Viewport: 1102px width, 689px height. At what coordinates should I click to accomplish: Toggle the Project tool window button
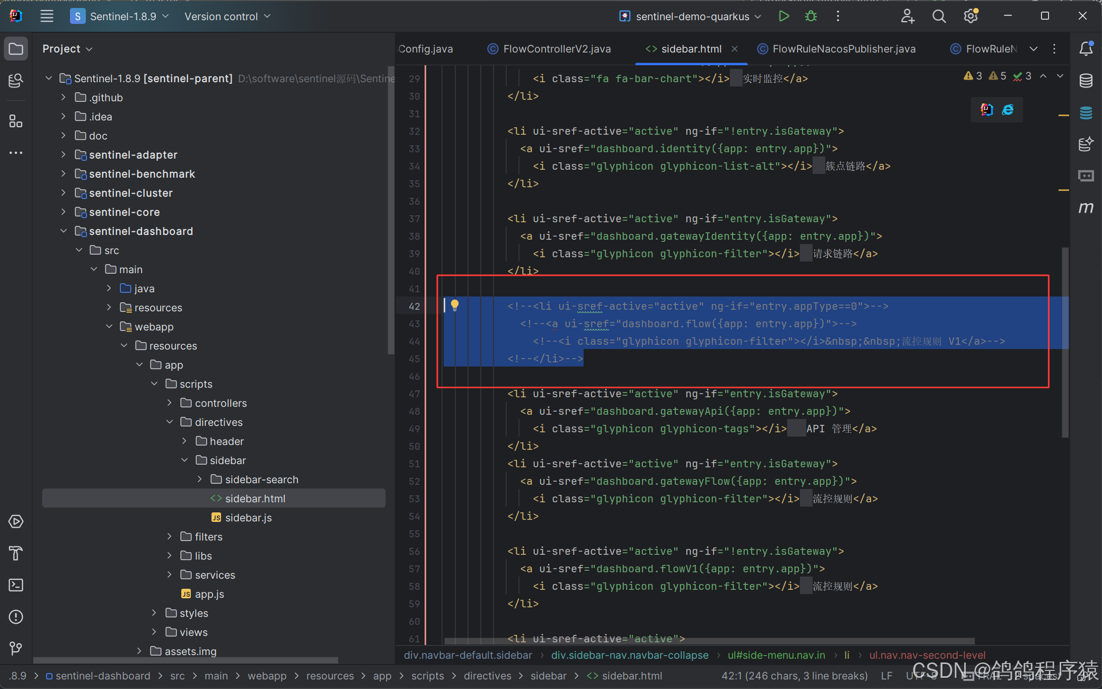click(16, 49)
